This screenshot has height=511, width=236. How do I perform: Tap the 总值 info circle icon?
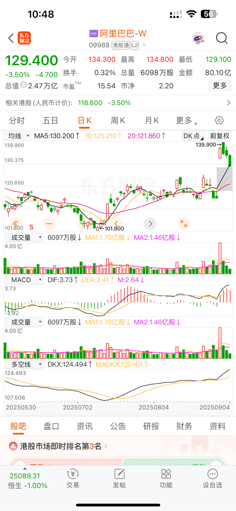24,85
